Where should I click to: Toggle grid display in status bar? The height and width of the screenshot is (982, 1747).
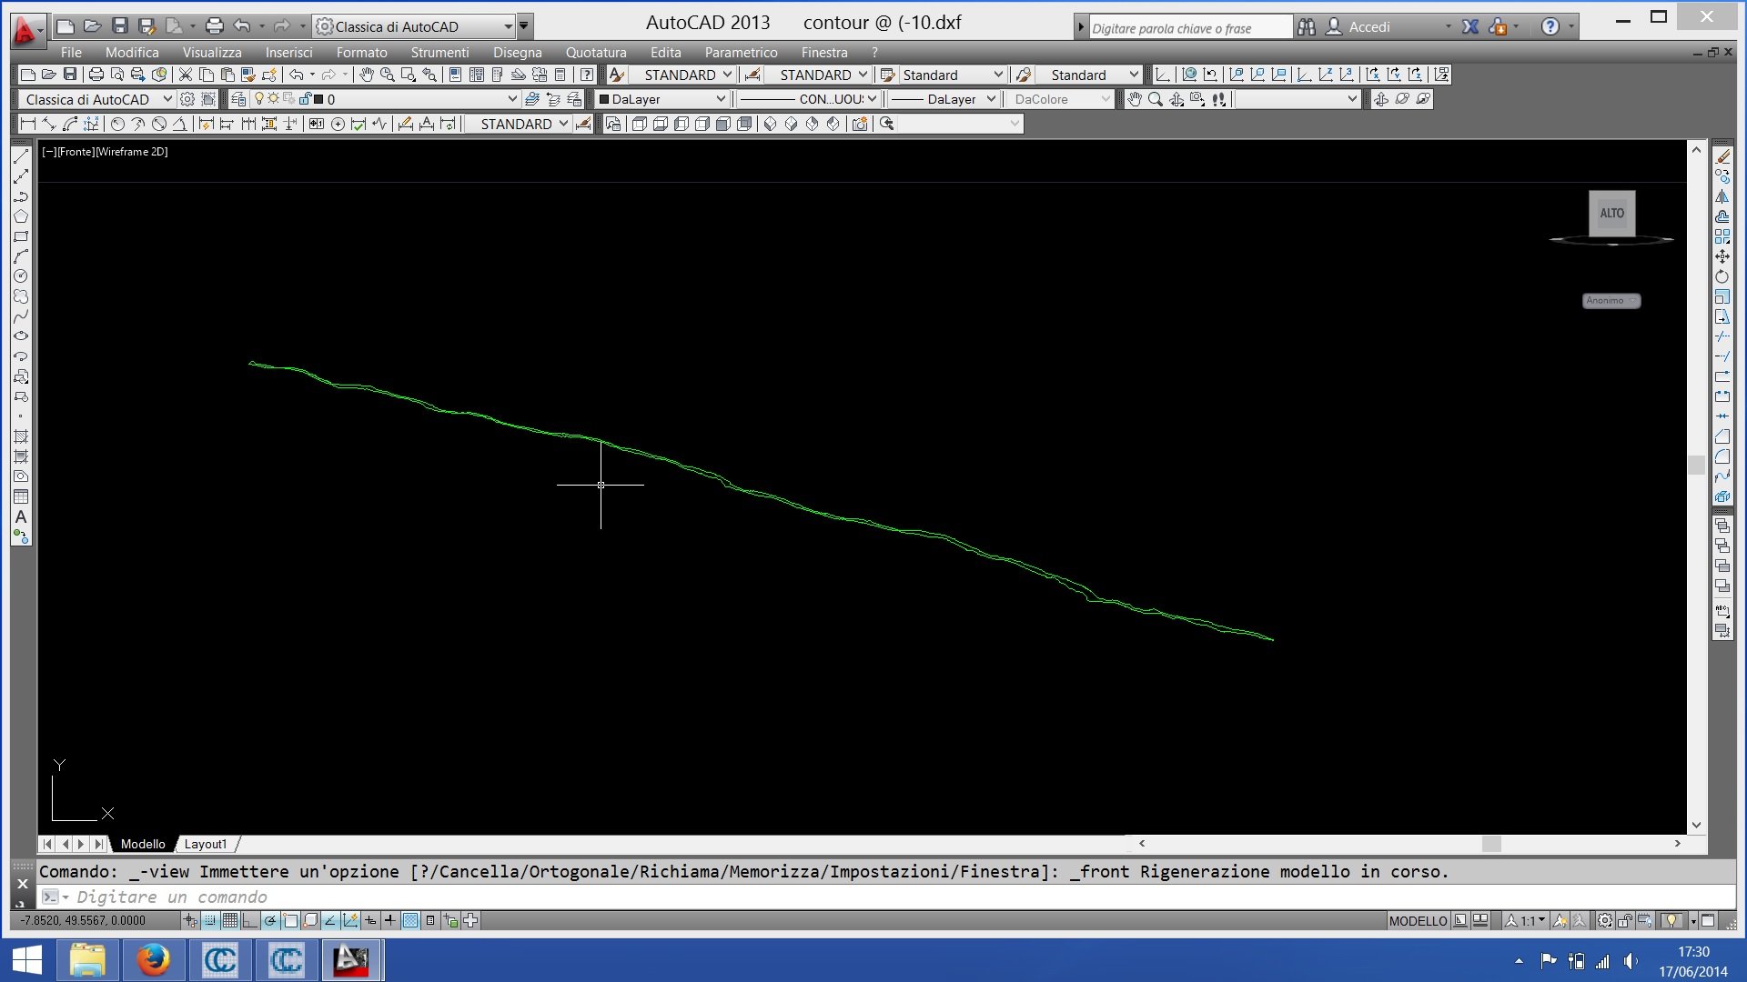[230, 920]
